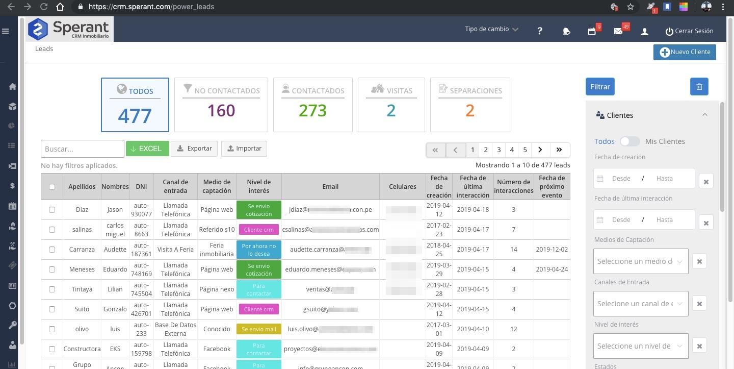The image size is (734, 369).
Task: Select the checkbox for Carranza Audette
Action: 51,250
